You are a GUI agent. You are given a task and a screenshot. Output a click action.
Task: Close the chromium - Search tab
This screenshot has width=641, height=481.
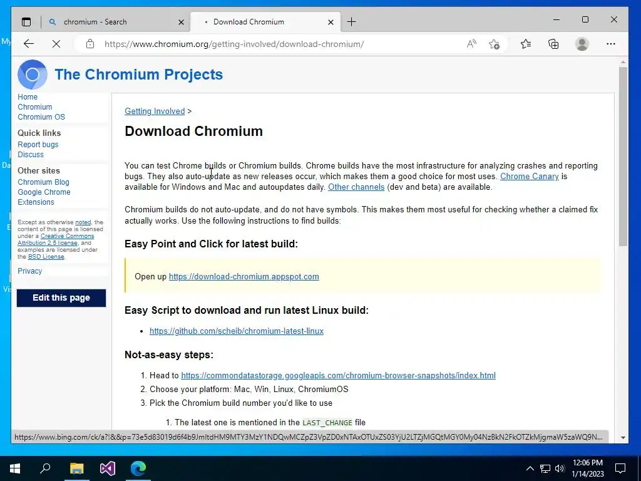tap(181, 22)
